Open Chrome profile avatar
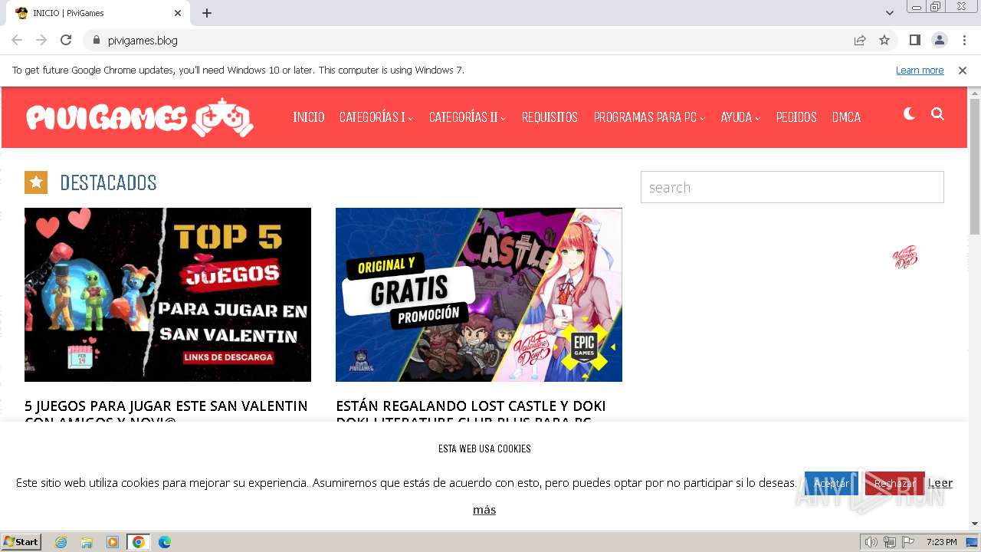This screenshot has width=981, height=552. point(939,40)
